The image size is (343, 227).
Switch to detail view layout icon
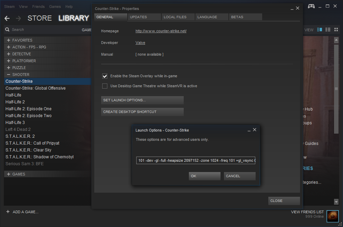(x=319, y=30)
